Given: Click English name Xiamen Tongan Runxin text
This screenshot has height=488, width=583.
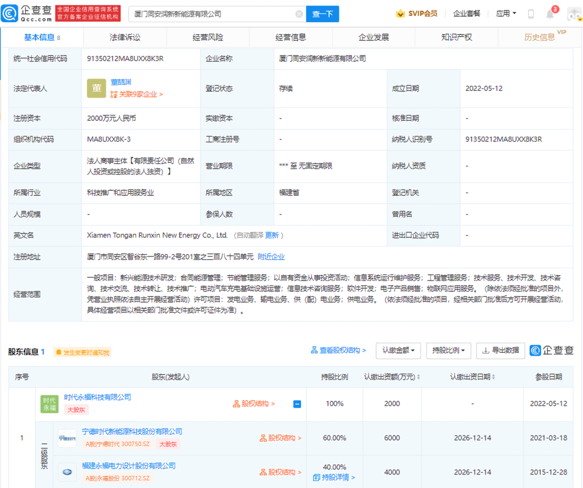Looking at the screenshot, I should (157, 236).
